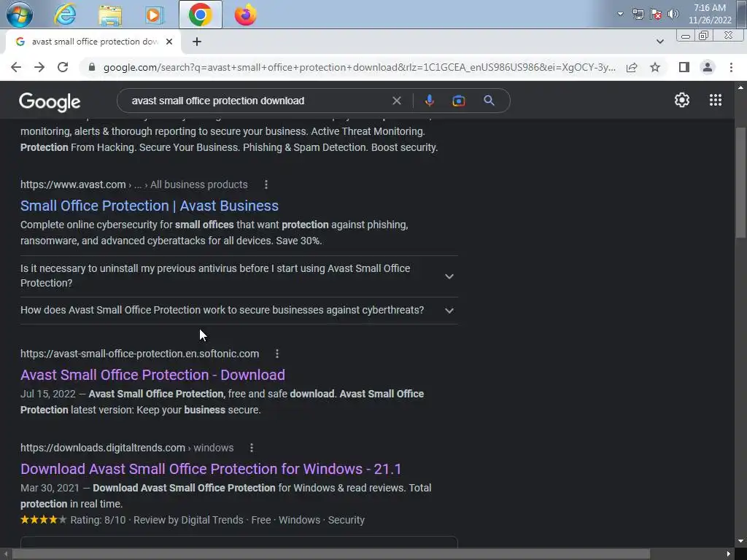Open options for digitaltrends.com result
Viewport: 747px width, 560px height.
pos(252,448)
